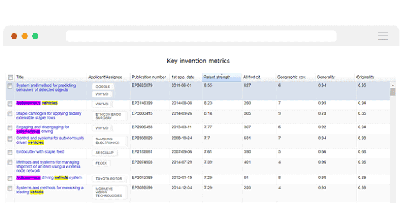Select publication number EP2338029
Image resolution: width=402 pixels, height=209 pixels.
tap(142, 138)
